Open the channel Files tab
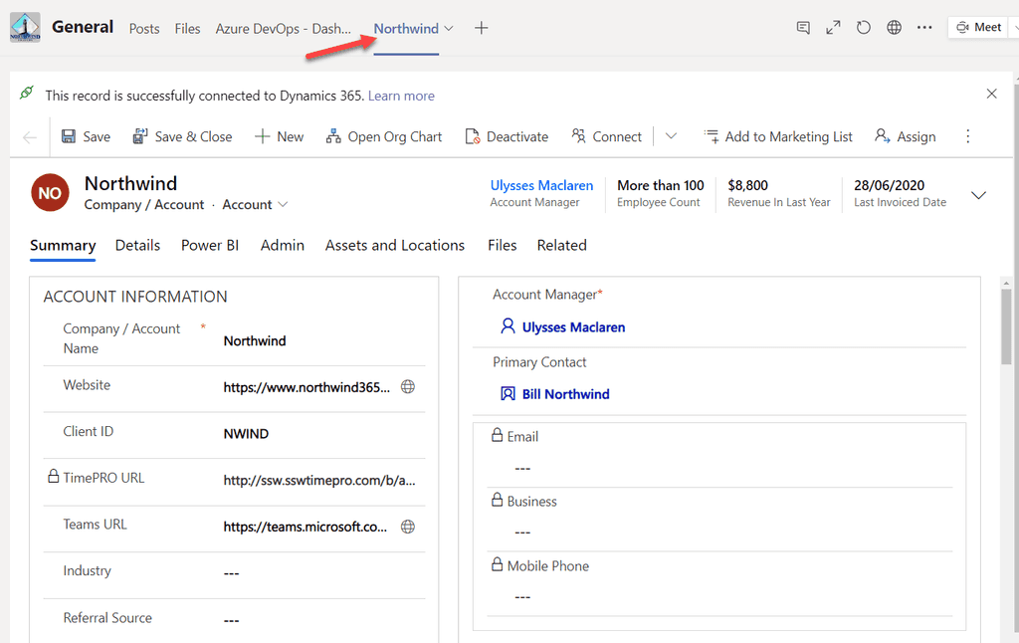 (x=187, y=29)
